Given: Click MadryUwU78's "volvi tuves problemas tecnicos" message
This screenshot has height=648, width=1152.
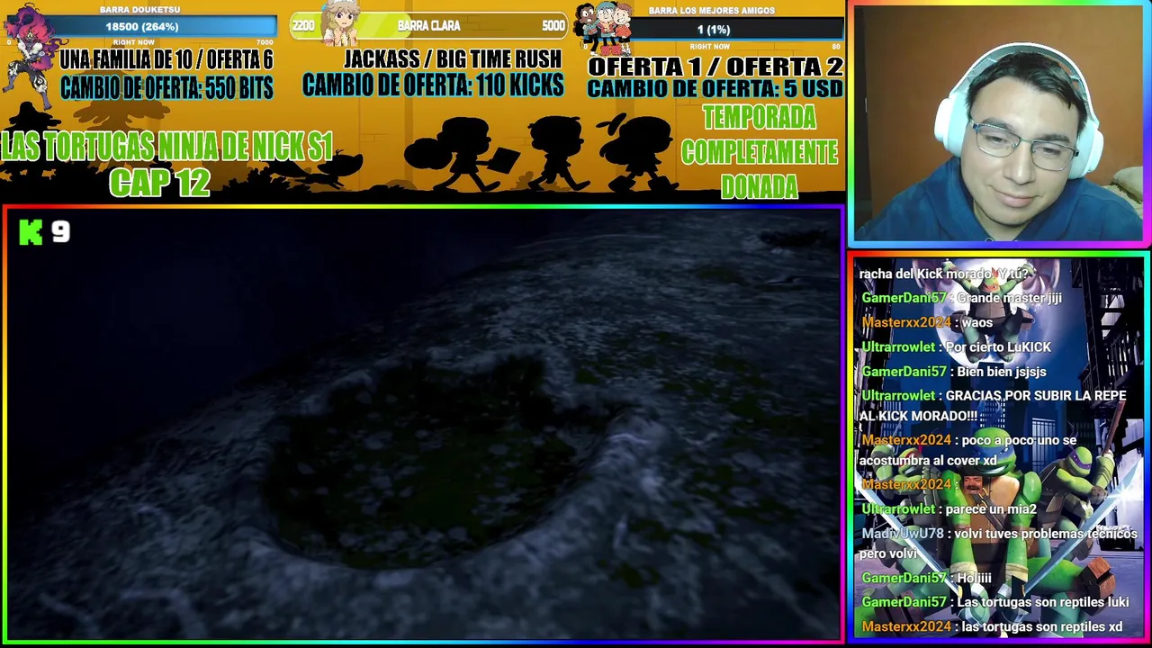Looking at the screenshot, I should click(x=998, y=544).
